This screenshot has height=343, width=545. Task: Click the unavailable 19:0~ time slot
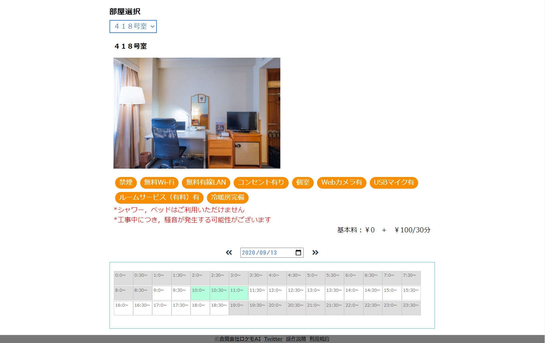click(x=239, y=308)
